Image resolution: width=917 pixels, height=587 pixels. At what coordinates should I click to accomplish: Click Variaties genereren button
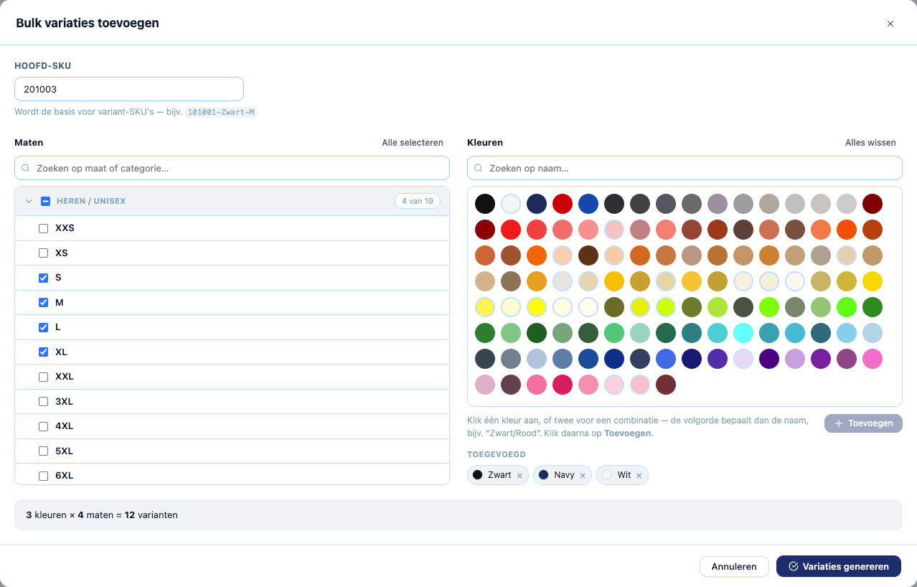[839, 566]
